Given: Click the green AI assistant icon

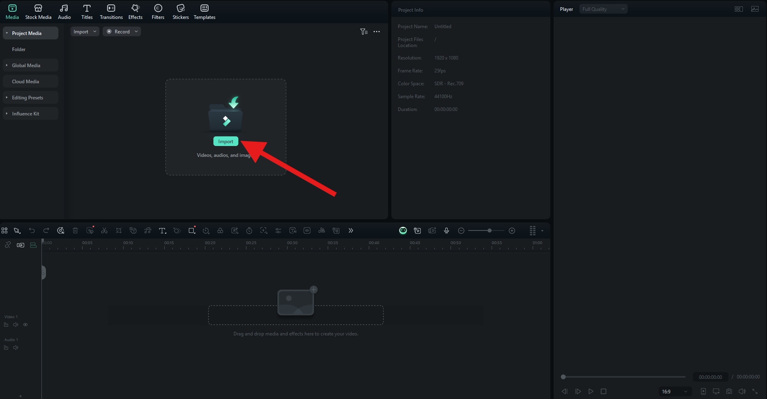Looking at the screenshot, I should (403, 230).
